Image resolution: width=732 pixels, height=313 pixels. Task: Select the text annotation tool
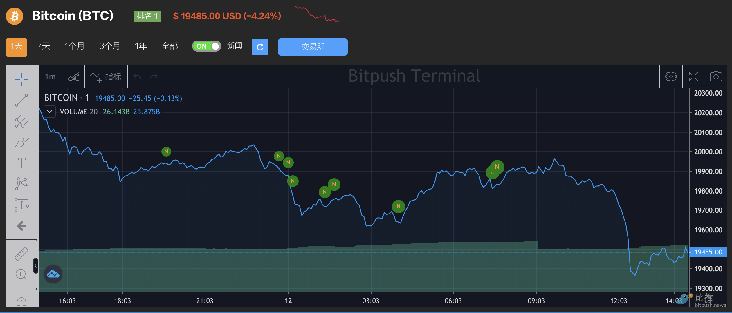21,163
